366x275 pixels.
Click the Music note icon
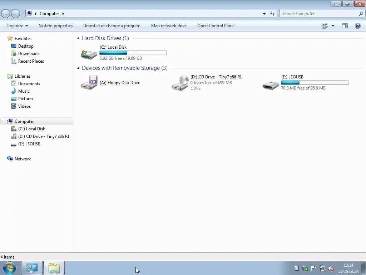[x=14, y=91]
